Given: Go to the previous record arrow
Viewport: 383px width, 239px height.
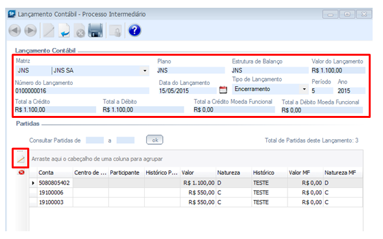Looking at the screenshot, I should [x=15, y=30].
